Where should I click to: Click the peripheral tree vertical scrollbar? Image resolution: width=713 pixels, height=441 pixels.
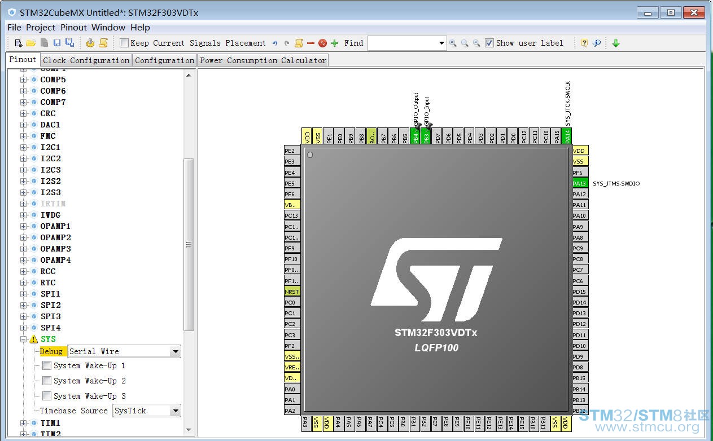189,244
